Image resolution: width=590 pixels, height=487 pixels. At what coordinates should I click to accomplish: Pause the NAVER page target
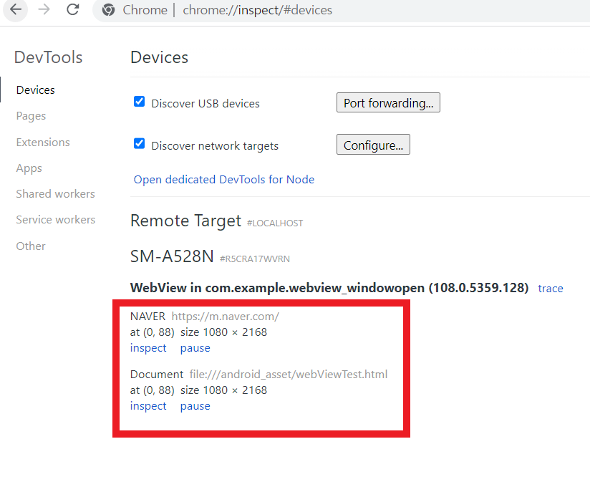[x=195, y=348]
